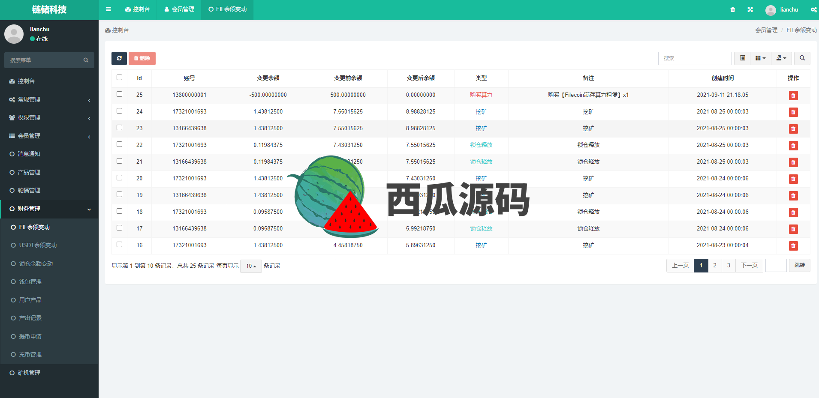Delete row with Id 16
This screenshot has height=398, width=819.
(x=793, y=246)
